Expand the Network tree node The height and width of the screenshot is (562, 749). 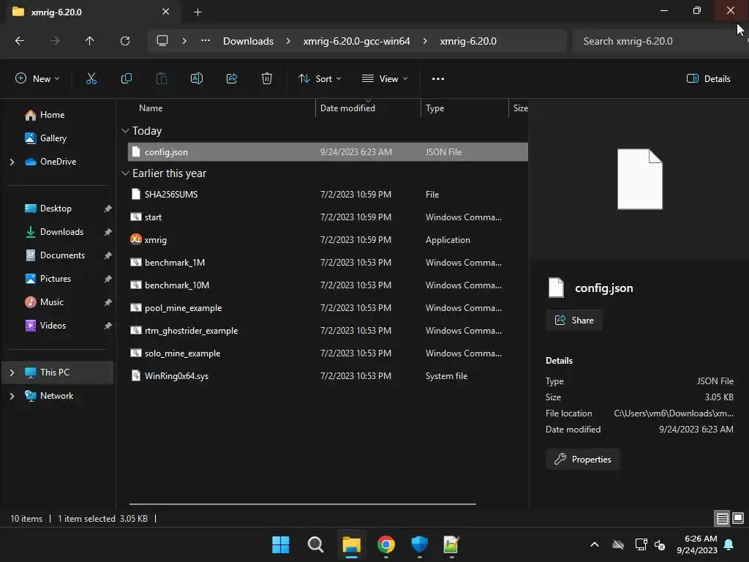[12, 396]
